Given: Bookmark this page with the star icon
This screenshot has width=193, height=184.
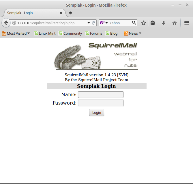Looking at the screenshot, I should pyautogui.click(x=143, y=23).
